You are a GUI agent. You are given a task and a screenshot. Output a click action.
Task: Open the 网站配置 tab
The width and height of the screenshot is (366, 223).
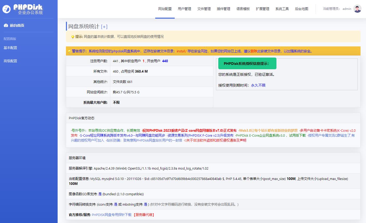pos(165,9)
